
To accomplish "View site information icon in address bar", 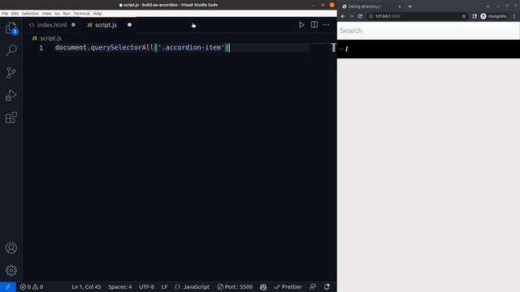I will [370, 16].
